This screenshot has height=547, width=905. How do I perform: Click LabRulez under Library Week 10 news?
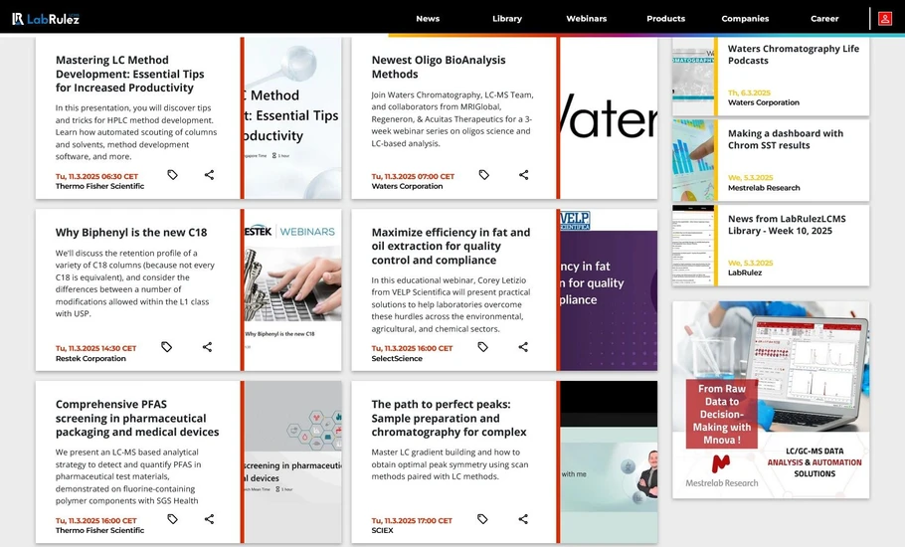coord(745,273)
